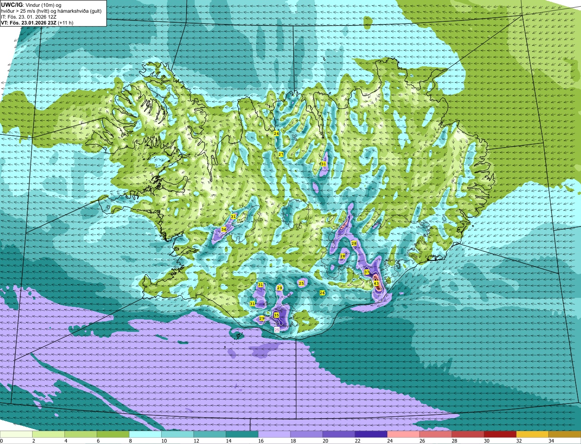Click the pale yellow 0–2 legend swatch

pyautogui.click(x=16, y=434)
